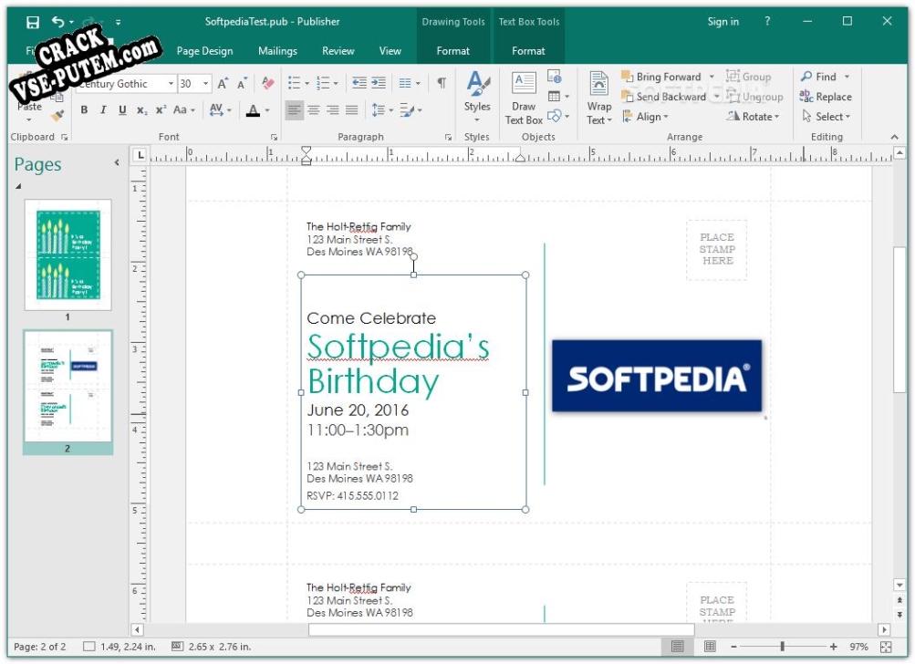Open Rotate dropdown
The height and width of the screenshot is (664, 915).
(753, 117)
